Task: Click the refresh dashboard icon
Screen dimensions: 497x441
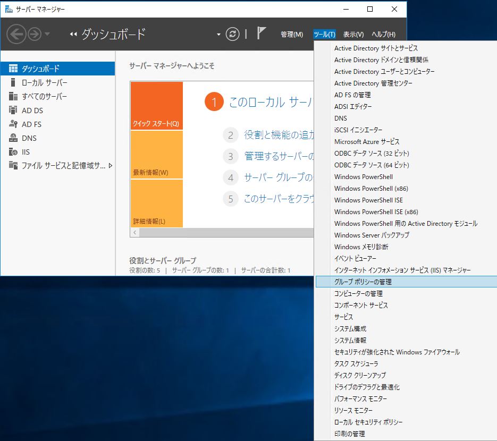Action: 233,34
